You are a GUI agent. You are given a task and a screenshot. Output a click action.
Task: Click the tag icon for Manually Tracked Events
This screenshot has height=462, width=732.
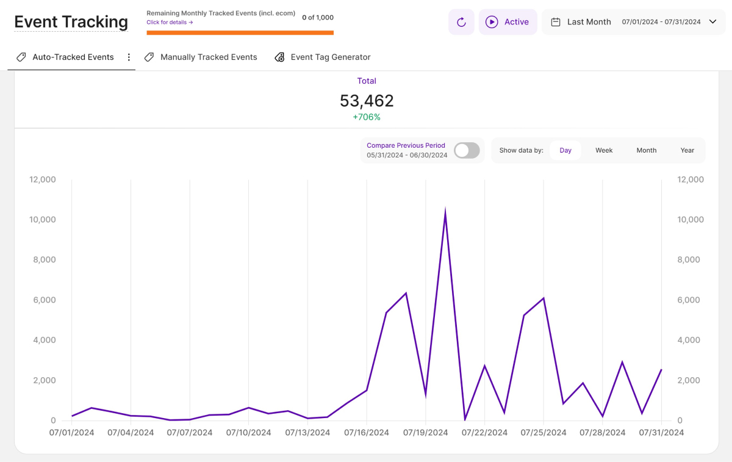tap(149, 57)
